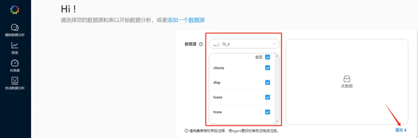Screen dimensions: 418x138
Task: Open the 自动数据分析 robot icon
Action: click(15, 80)
